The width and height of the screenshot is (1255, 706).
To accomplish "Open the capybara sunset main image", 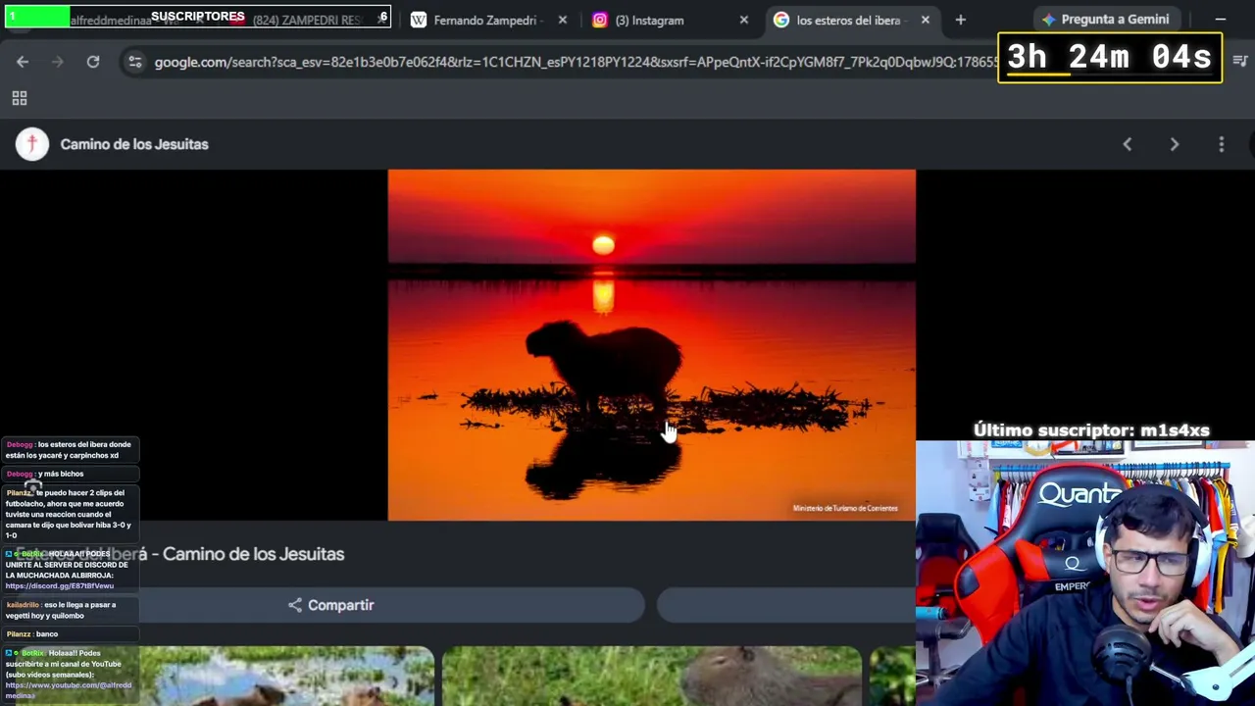I will point(652,345).
